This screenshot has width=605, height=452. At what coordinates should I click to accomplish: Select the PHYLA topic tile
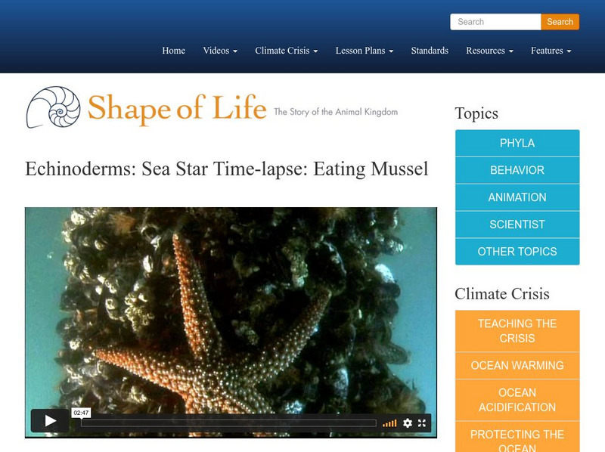517,143
